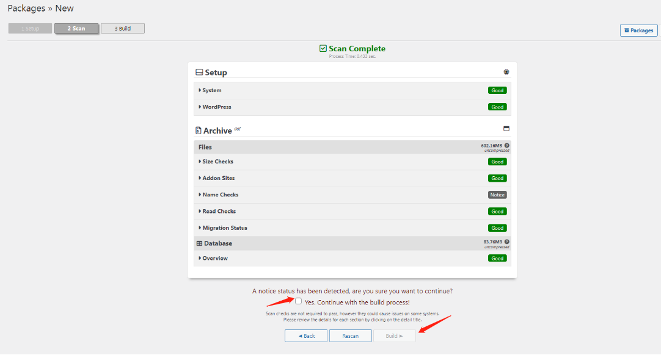661x358 pixels.
Task: Expand the Size Checks row
Action: click(x=217, y=162)
